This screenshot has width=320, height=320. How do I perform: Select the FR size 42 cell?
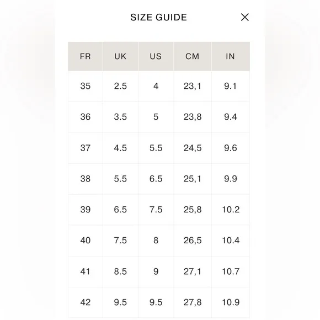[x=86, y=302]
